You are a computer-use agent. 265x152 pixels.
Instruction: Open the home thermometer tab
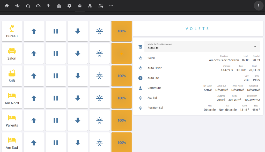coord(28,6)
